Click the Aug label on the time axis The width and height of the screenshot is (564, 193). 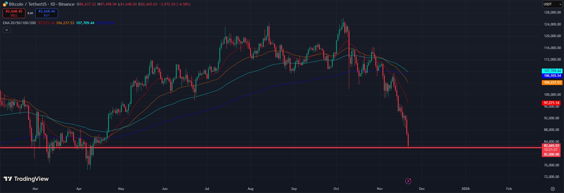pos(250,189)
